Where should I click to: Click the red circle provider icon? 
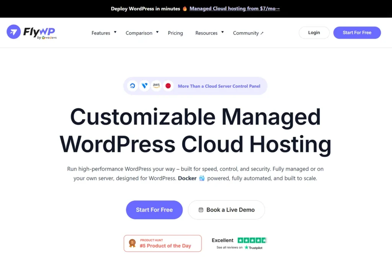click(168, 86)
